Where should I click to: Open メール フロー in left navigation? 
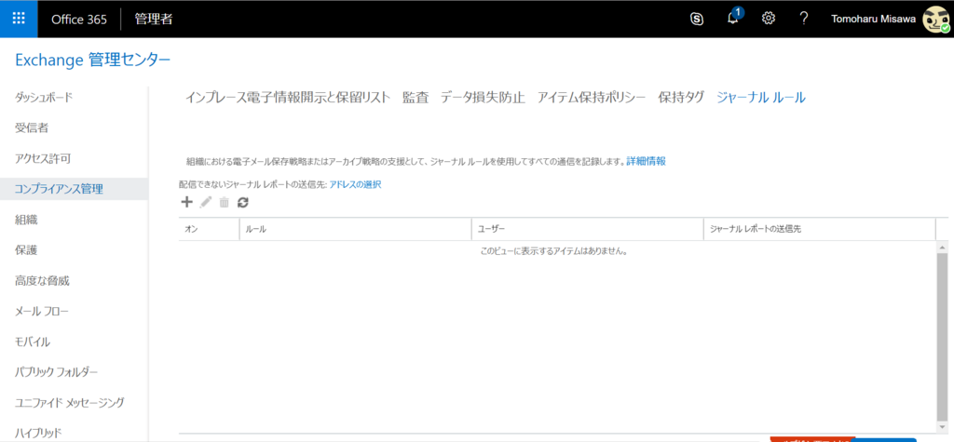coord(41,312)
